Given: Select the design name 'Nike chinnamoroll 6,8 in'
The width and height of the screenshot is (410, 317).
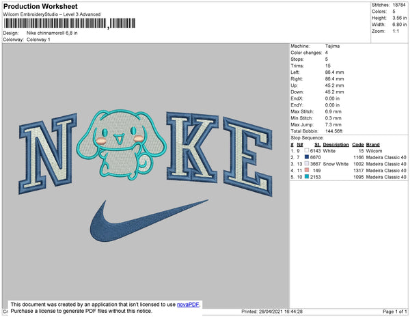Looking at the screenshot, I should pyautogui.click(x=52, y=33).
